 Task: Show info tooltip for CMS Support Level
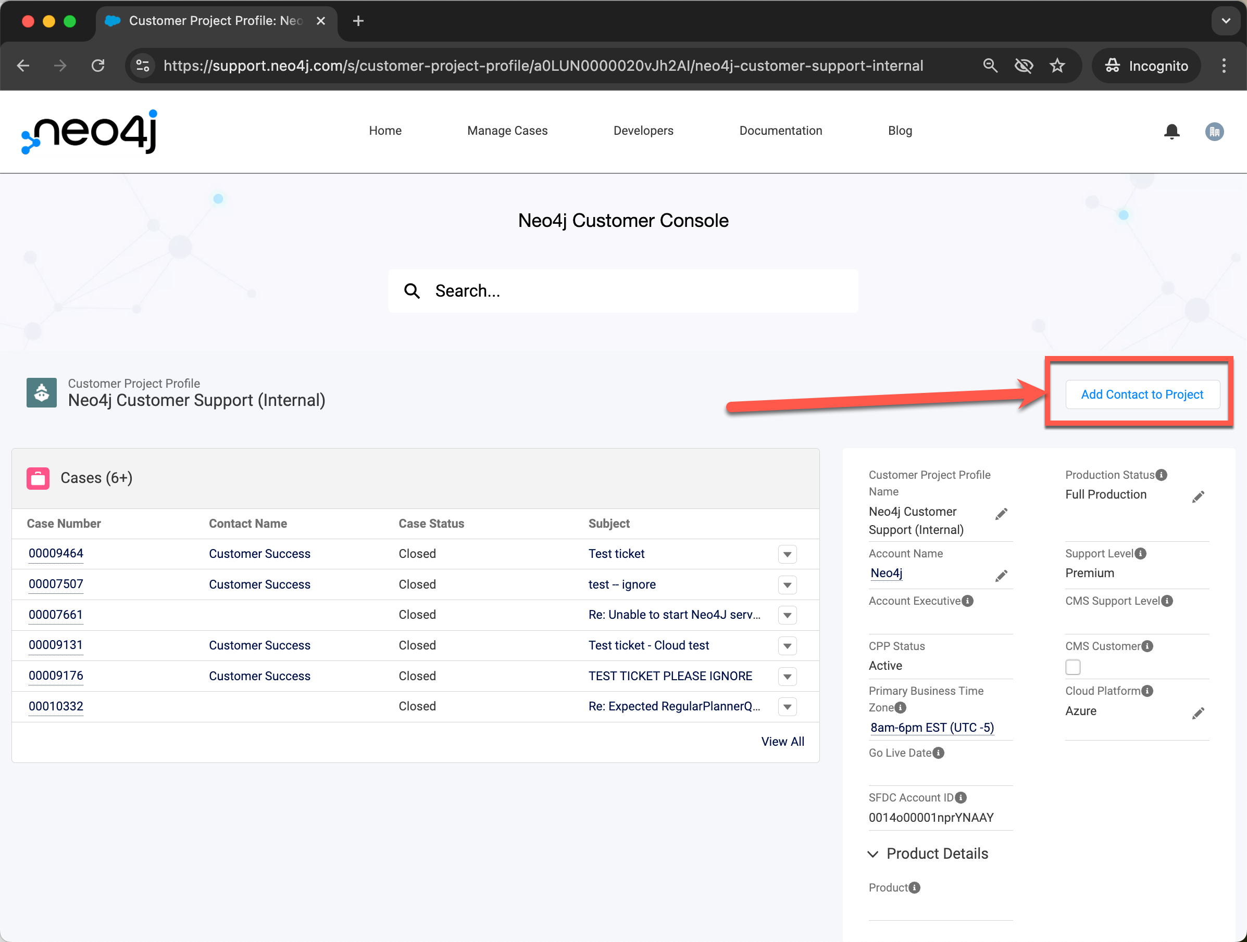[1167, 601]
